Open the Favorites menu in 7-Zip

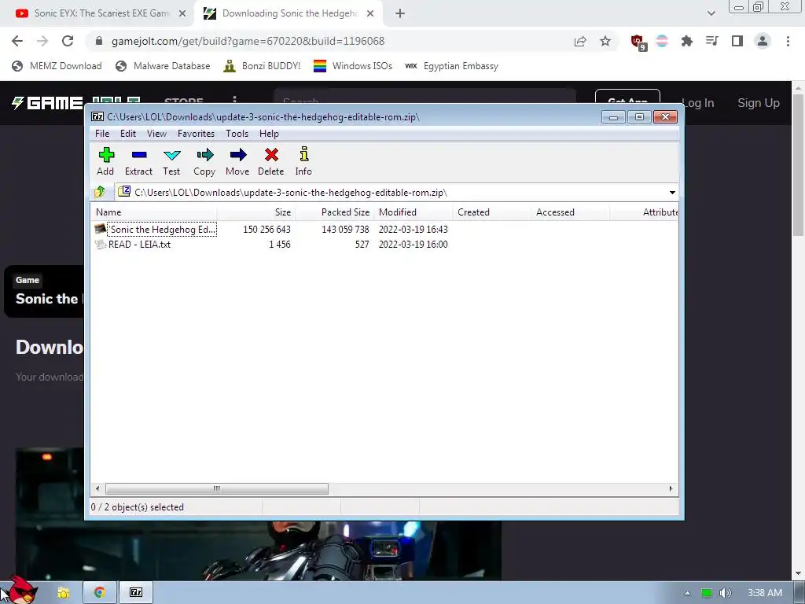(x=196, y=134)
